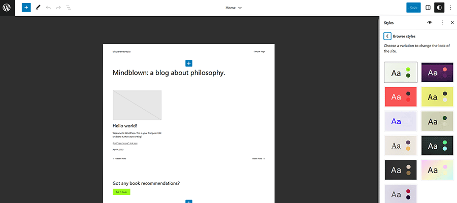
Task: Click the Hello world! post title
Action: tap(125, 126)
